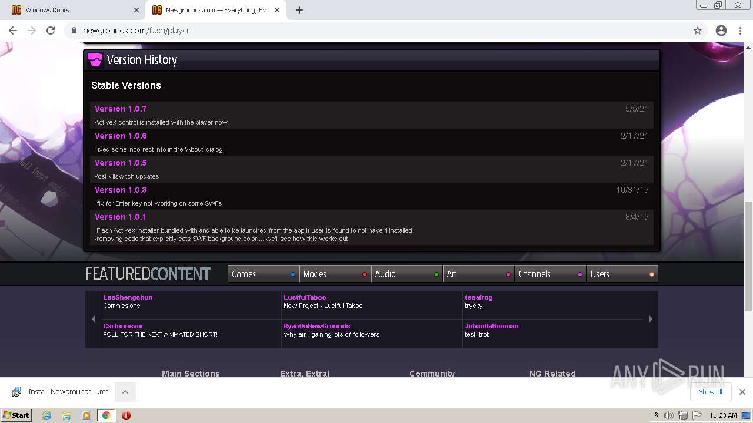
Task: Click 'New Project - Lustful Taboo' text
Action: pos(323,305)
